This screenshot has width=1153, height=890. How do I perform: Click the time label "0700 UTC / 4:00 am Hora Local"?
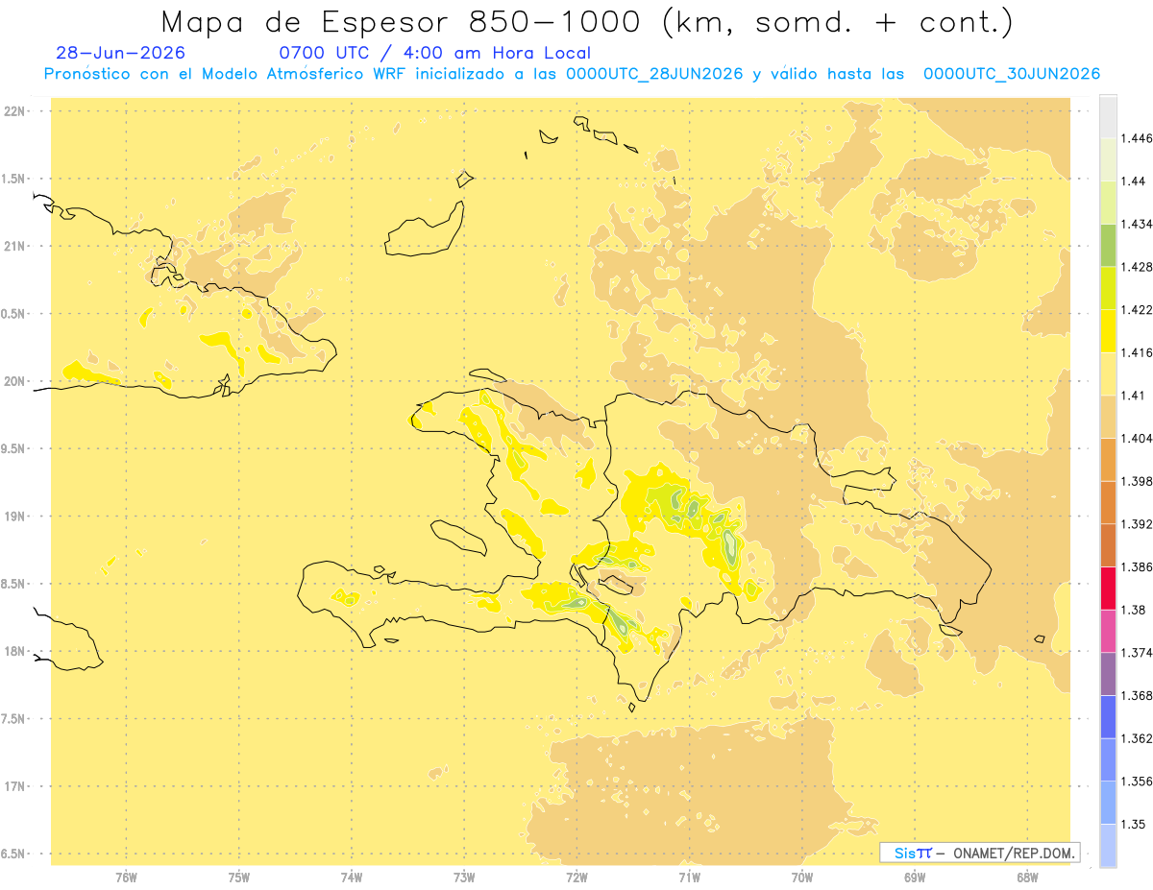(434, 54)
